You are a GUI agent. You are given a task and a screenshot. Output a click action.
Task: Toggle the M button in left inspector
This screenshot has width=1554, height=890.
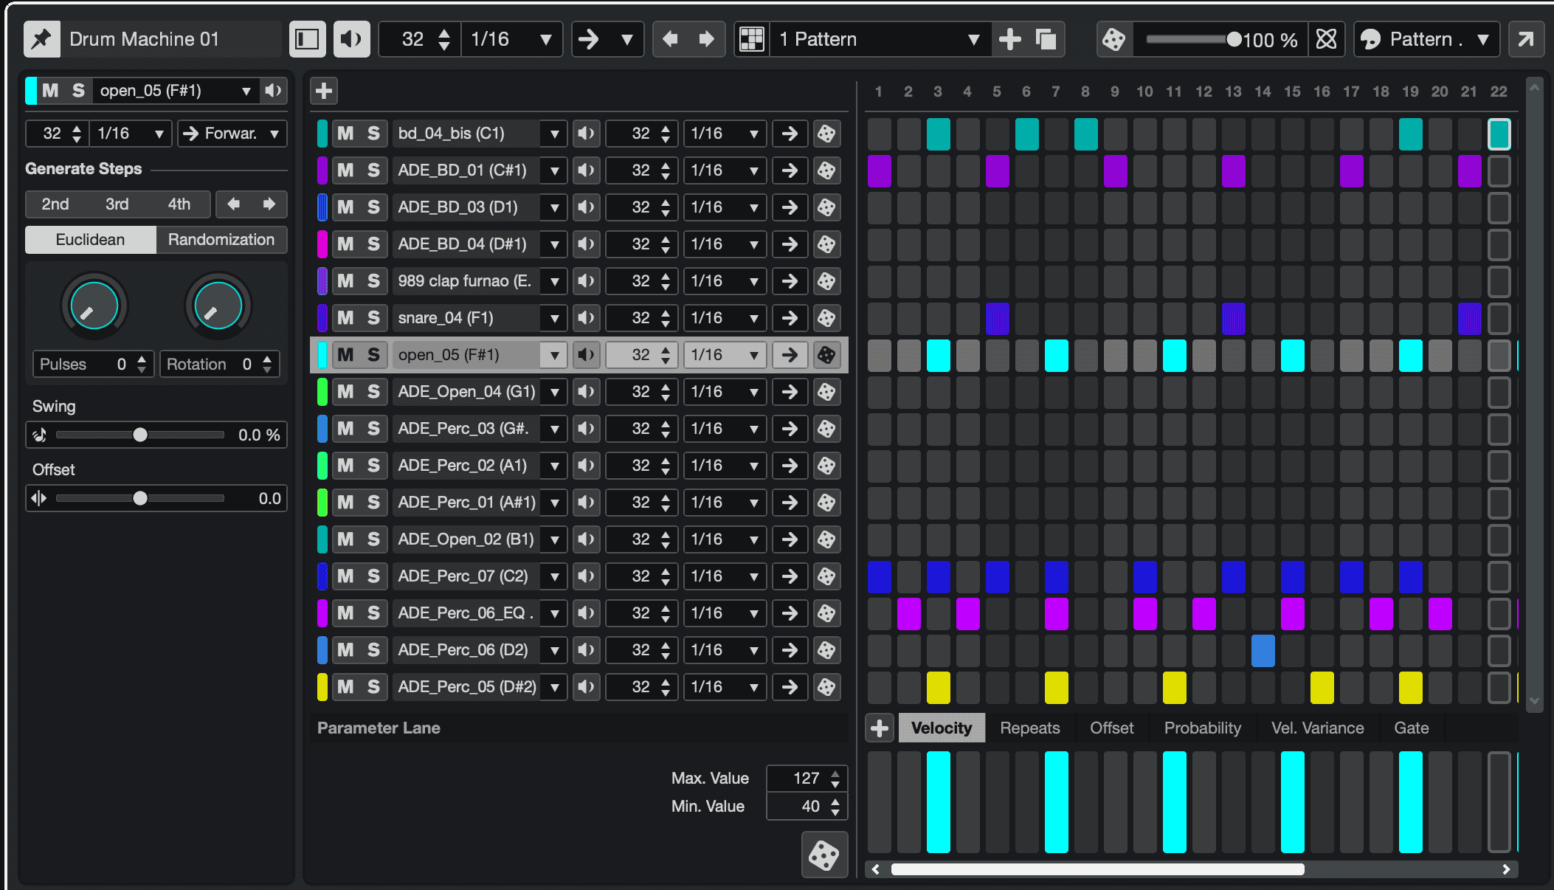pos(50,91)
